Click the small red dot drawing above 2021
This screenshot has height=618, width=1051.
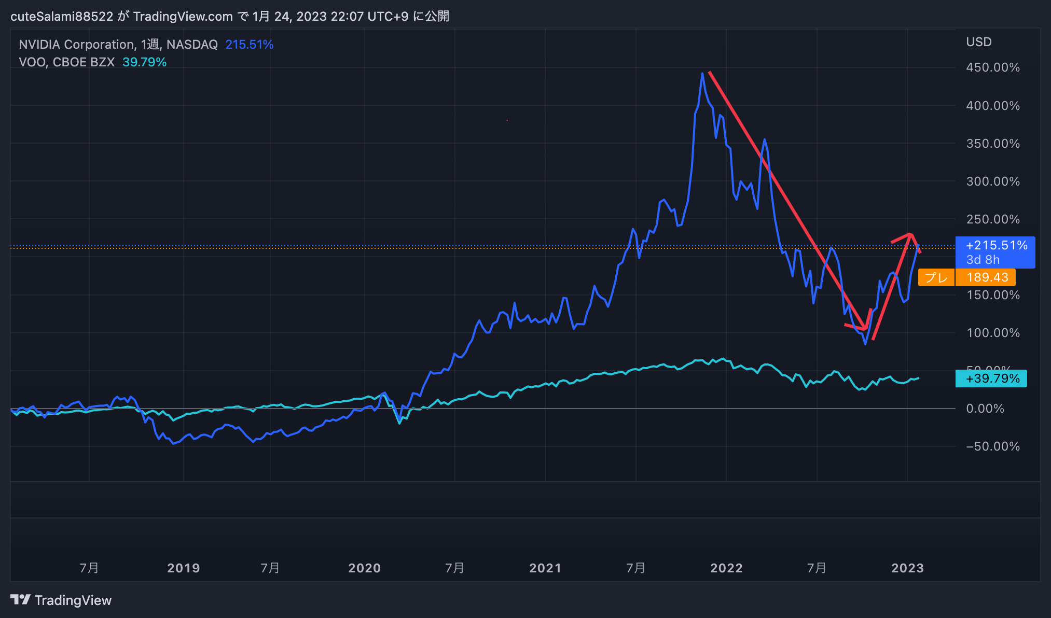tap(507, 120)
